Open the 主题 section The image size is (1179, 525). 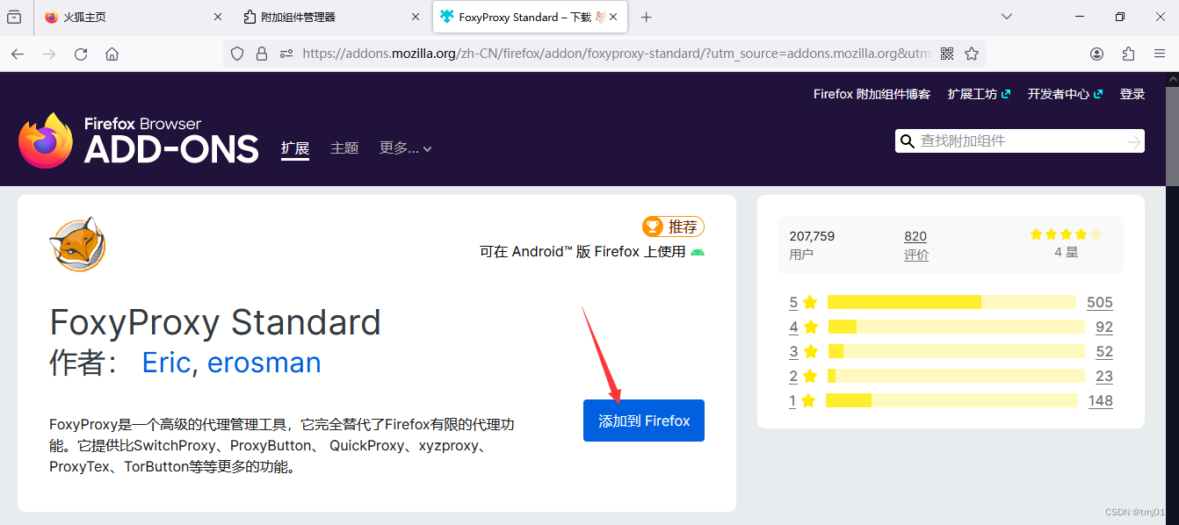pyautogui.click(x=344, y=148)
